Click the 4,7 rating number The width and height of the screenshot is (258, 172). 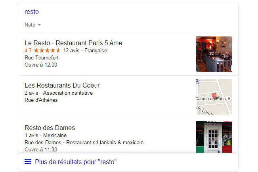pyautogui.click(x=28, y=51)
